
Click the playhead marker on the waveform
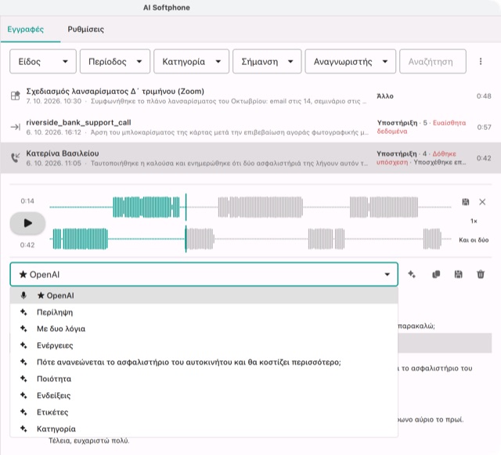pos(186,223)
